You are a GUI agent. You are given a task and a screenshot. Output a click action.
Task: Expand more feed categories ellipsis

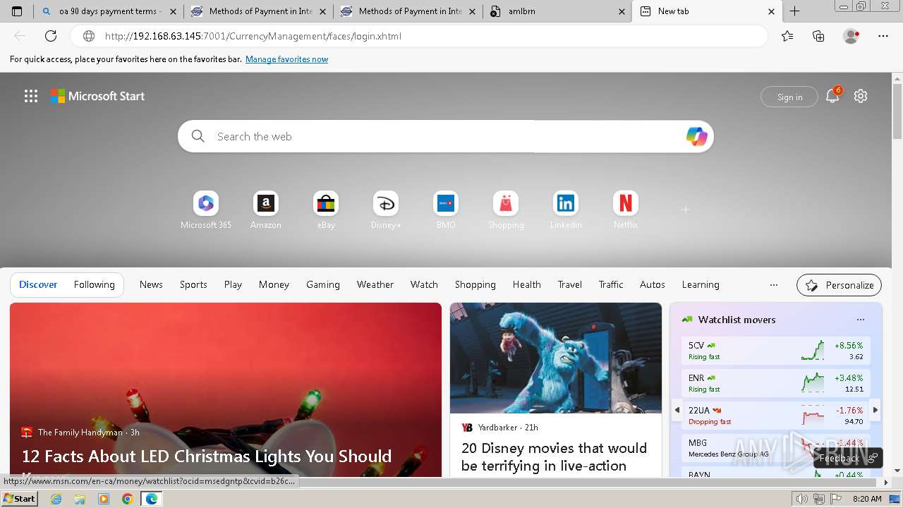(x=774, y=285)
